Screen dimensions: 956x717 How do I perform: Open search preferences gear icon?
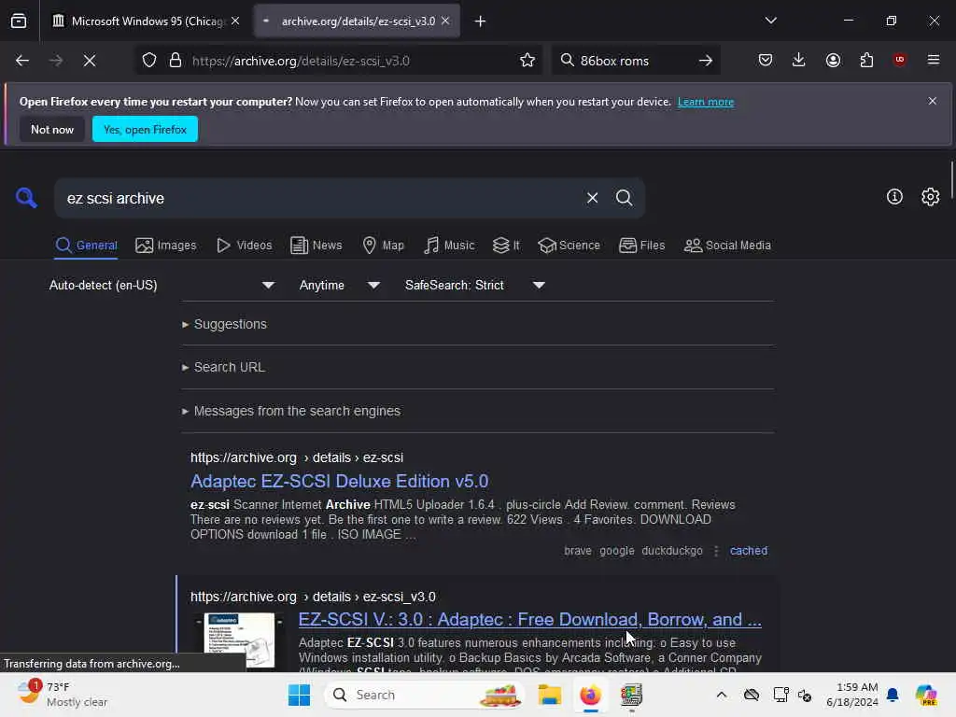click(931, 196)
